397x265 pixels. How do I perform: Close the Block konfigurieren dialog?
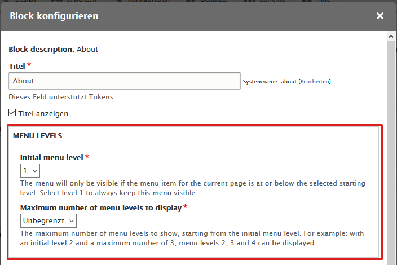pos(380,16)
